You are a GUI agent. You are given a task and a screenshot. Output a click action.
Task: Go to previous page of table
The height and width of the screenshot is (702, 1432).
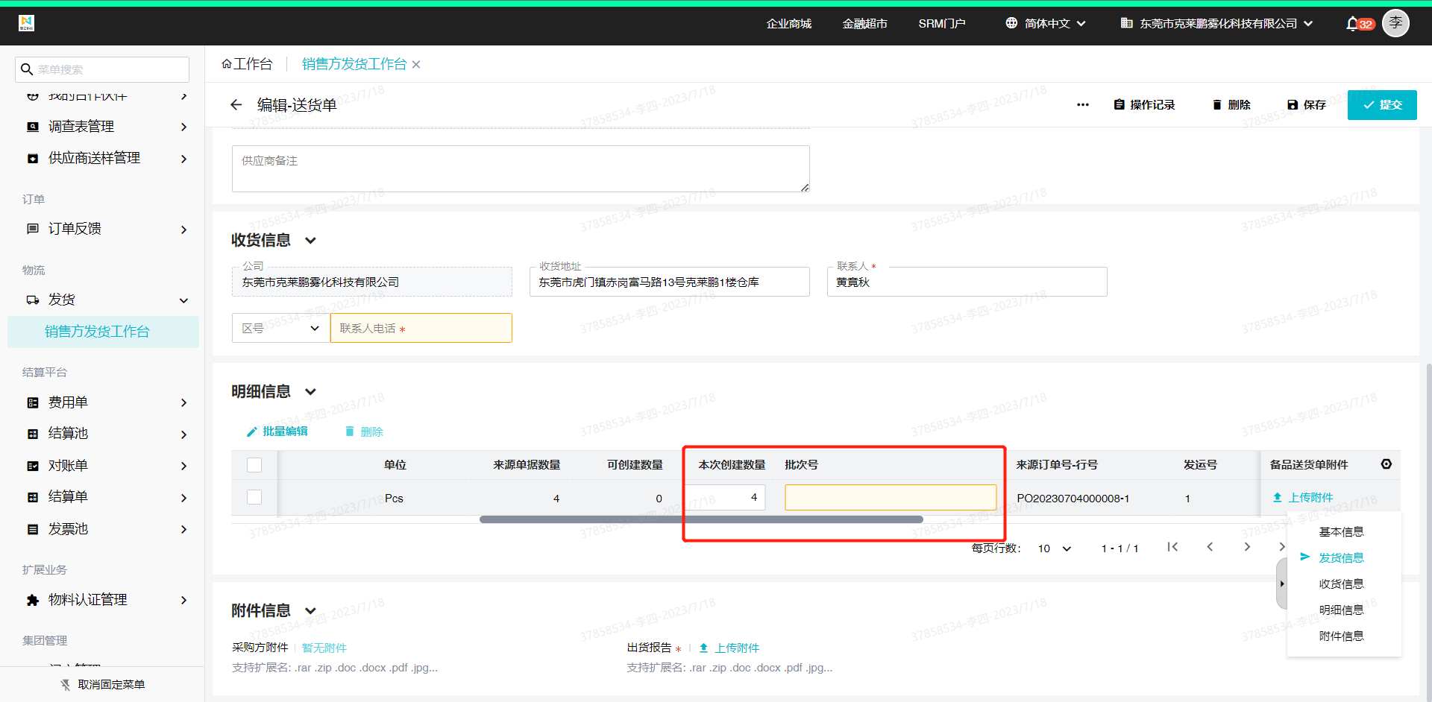click(x=1210, y=547)
